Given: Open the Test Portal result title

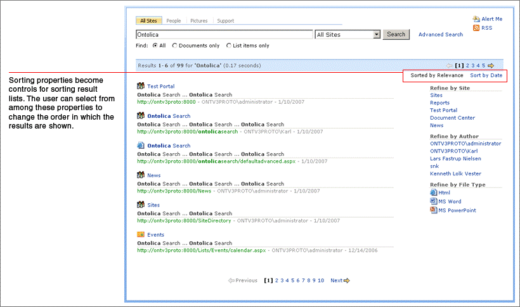Looking at the screenshot, I should [x=161, y=86].
